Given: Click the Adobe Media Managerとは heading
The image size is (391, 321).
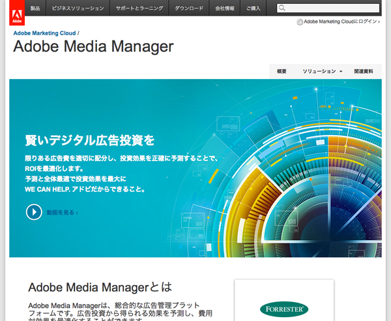Looking at the screenshot, I should (x=100, y=286).
